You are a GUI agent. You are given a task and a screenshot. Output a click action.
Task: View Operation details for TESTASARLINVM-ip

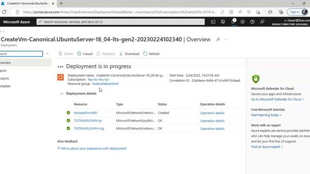[212, 121]
